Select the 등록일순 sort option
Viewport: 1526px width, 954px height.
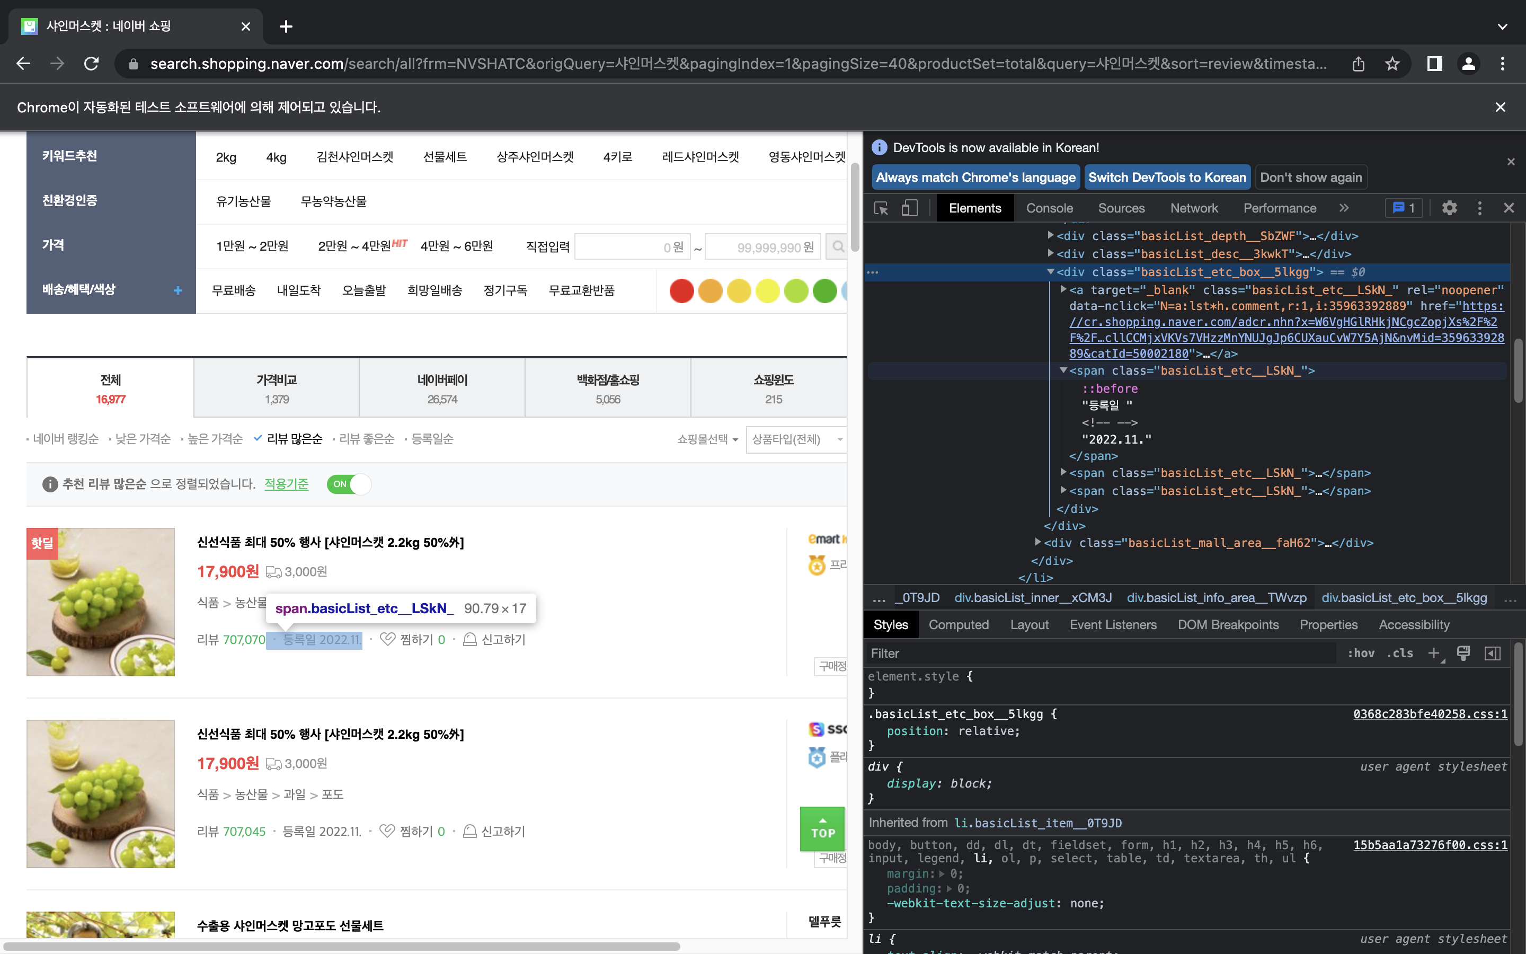[432, 438]
